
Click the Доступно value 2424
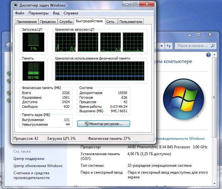66,102
